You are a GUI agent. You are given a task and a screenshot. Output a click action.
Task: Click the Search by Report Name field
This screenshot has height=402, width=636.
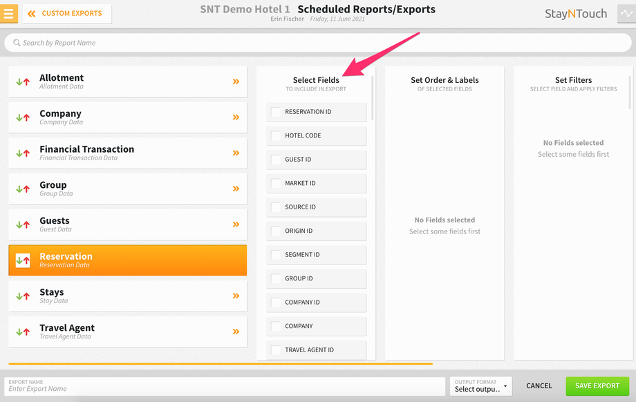[318, 43]
